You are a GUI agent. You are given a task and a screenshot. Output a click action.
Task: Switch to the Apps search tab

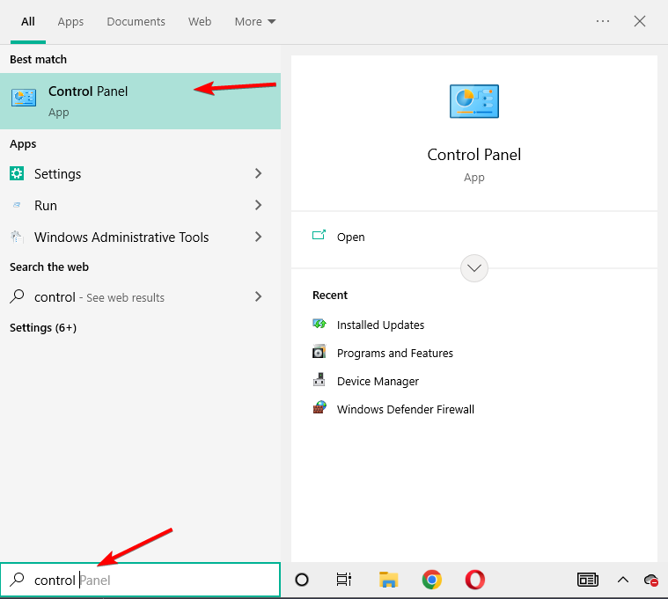[70, 21]
